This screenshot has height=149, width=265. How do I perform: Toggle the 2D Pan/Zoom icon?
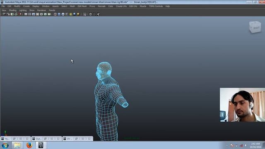(20, 14)
